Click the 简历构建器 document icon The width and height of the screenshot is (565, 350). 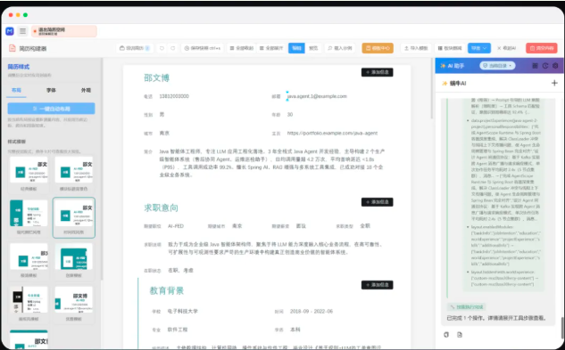click(12, 48)
